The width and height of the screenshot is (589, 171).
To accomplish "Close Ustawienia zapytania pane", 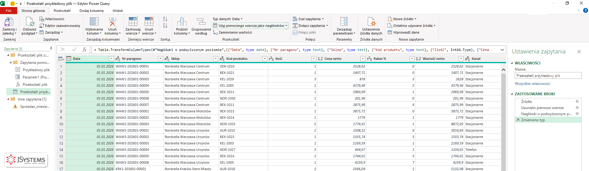I will pos(579,52).
